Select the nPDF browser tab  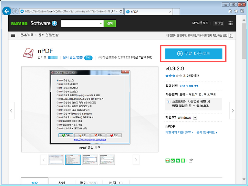click(x=148, y=12)
